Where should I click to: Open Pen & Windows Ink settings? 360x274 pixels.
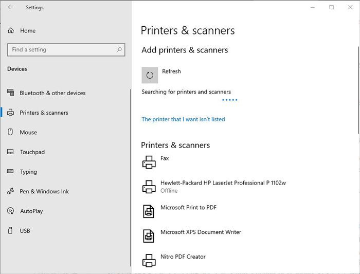point(38,191)
